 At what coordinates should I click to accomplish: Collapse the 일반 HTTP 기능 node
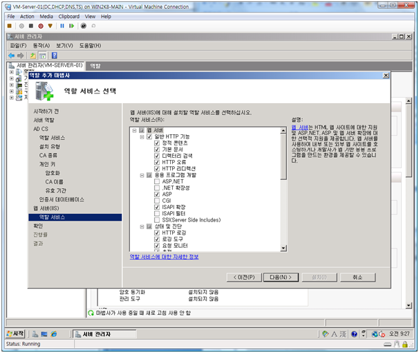[142, 137]
